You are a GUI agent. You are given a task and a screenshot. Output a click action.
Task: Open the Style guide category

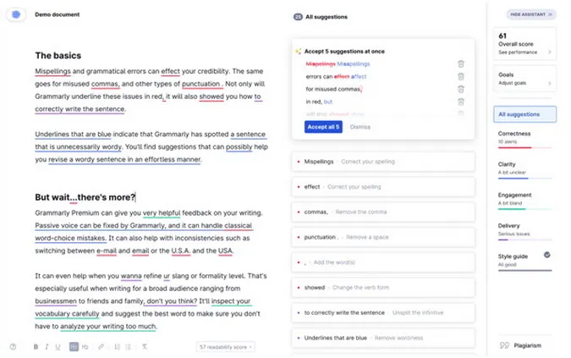point(524,262)
